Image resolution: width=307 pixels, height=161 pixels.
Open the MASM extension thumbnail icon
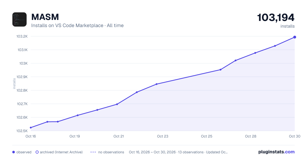tap(19, 19)
